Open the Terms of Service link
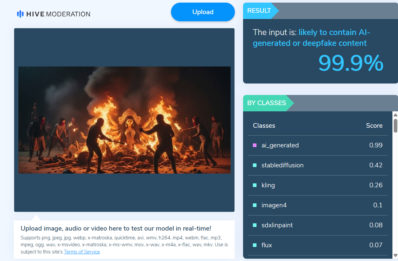Viewport: 398px width, 261px height. pyautogui.click(x=82, y=252)
